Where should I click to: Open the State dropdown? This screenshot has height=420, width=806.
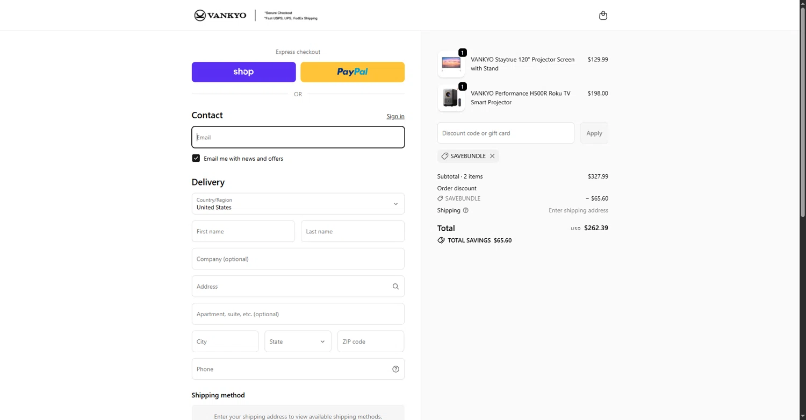(x=298, y=341)
